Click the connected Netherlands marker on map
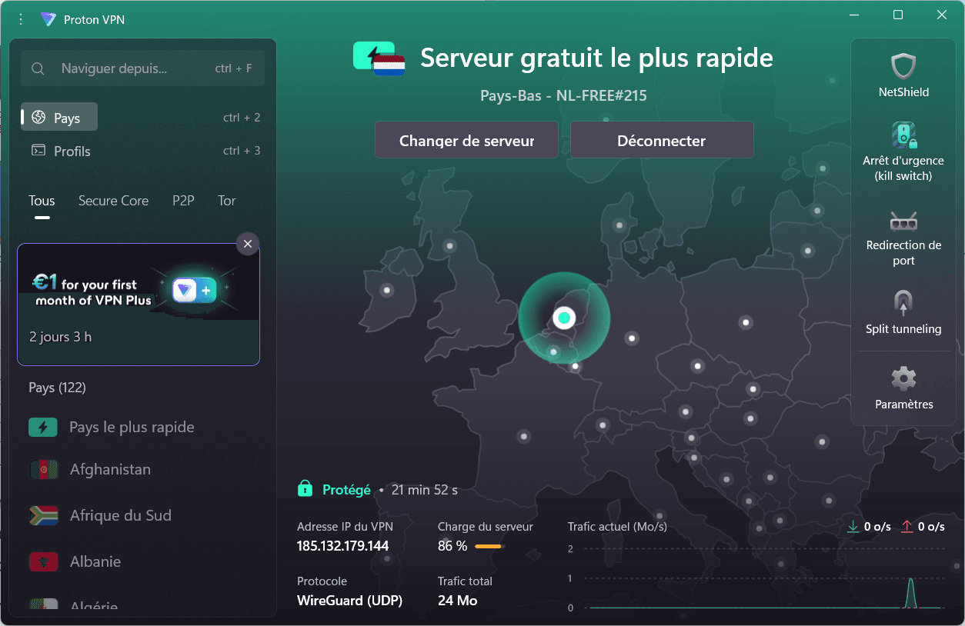The image size is (965, 626). tap(564, 317)
